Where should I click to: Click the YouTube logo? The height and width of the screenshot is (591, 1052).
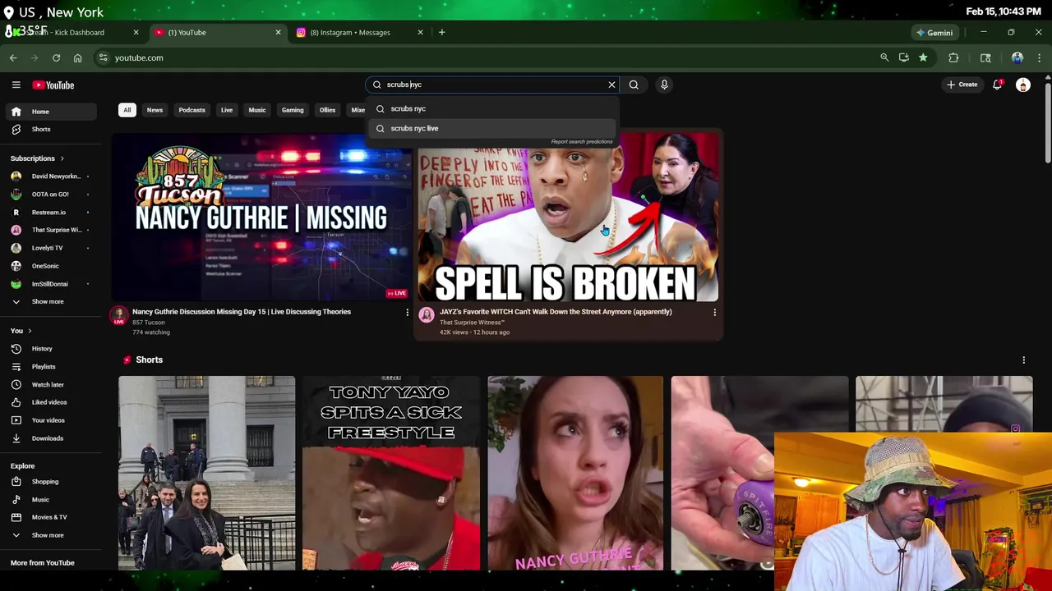(x=53, y=85)
